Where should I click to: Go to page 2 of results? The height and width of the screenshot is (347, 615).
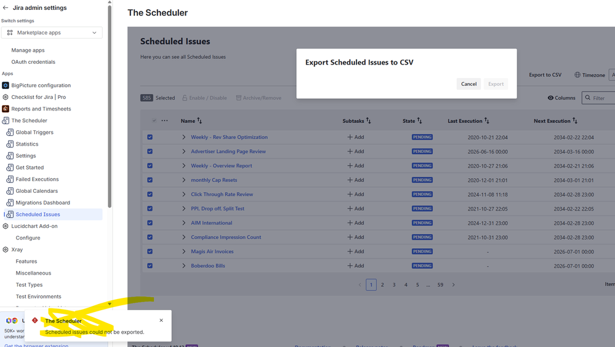click(382, 285)
